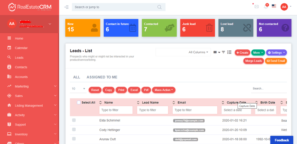
Task: Click the filter lines icon near All Columns
Action: (x=223, y=52)
